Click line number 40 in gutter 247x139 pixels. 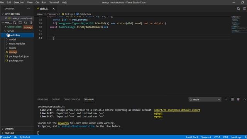point(40,27)
